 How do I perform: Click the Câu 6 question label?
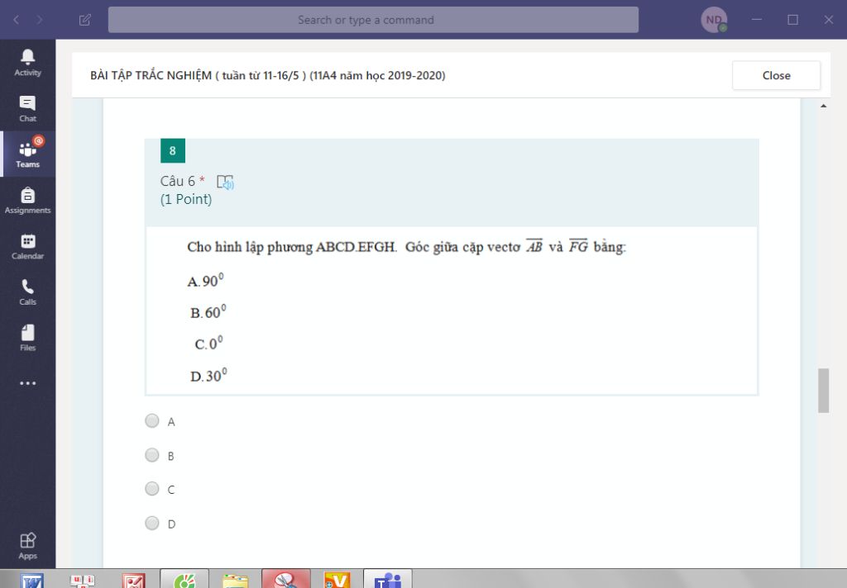coord(178,181)
